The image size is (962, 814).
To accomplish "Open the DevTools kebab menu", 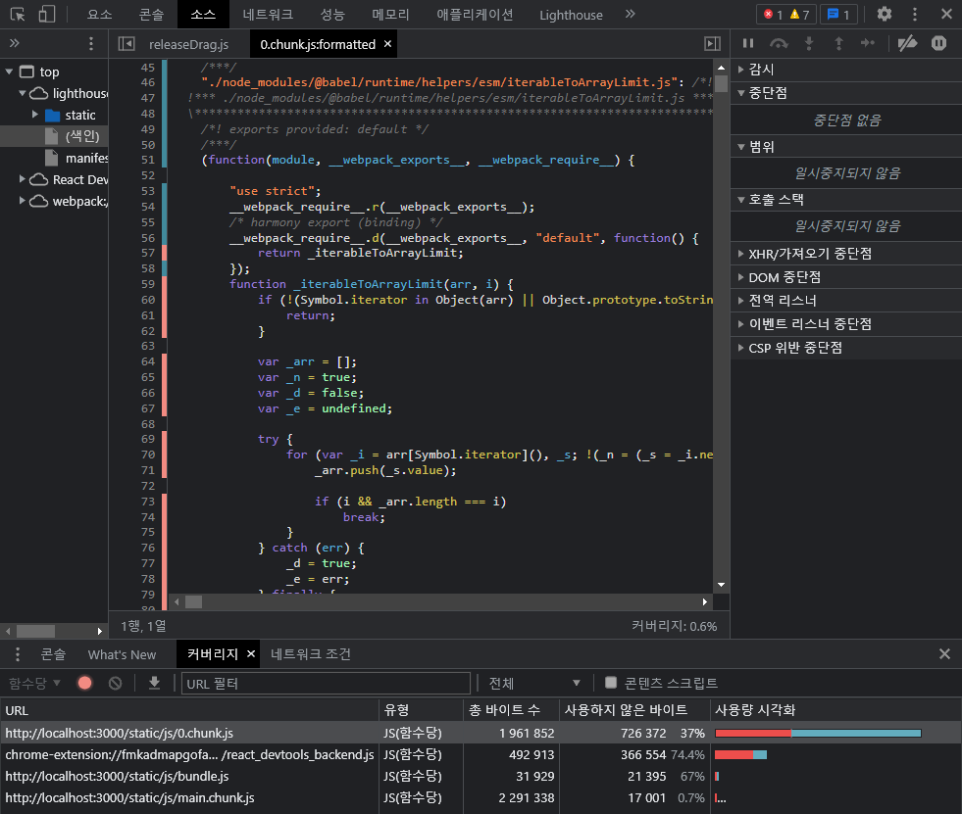I will tap(915, 14).
